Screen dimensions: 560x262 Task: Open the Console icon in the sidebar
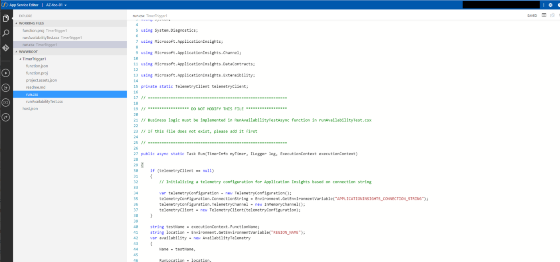[5, 102]
